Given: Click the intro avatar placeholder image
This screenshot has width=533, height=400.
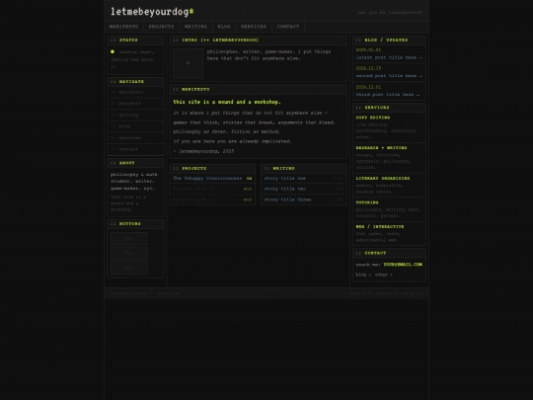Looking at the screenshot, I should tap(188, 63).
